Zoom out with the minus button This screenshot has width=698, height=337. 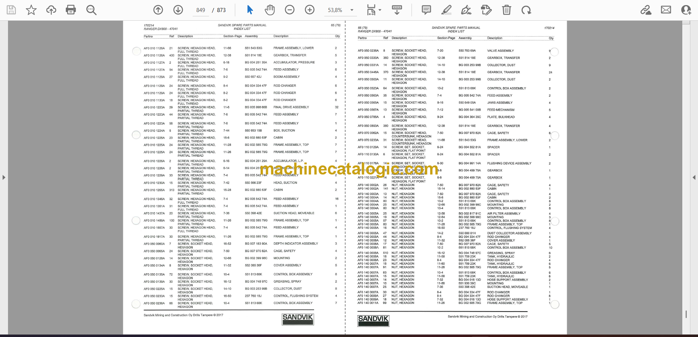click(x=290, y=10)
